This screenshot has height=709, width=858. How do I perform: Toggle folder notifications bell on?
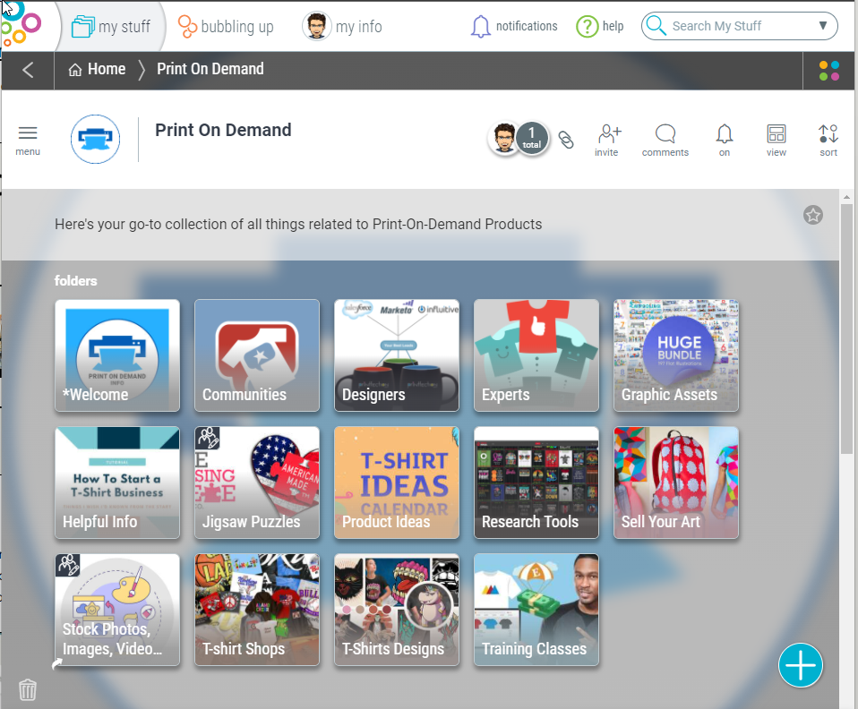tap(724, 140)
